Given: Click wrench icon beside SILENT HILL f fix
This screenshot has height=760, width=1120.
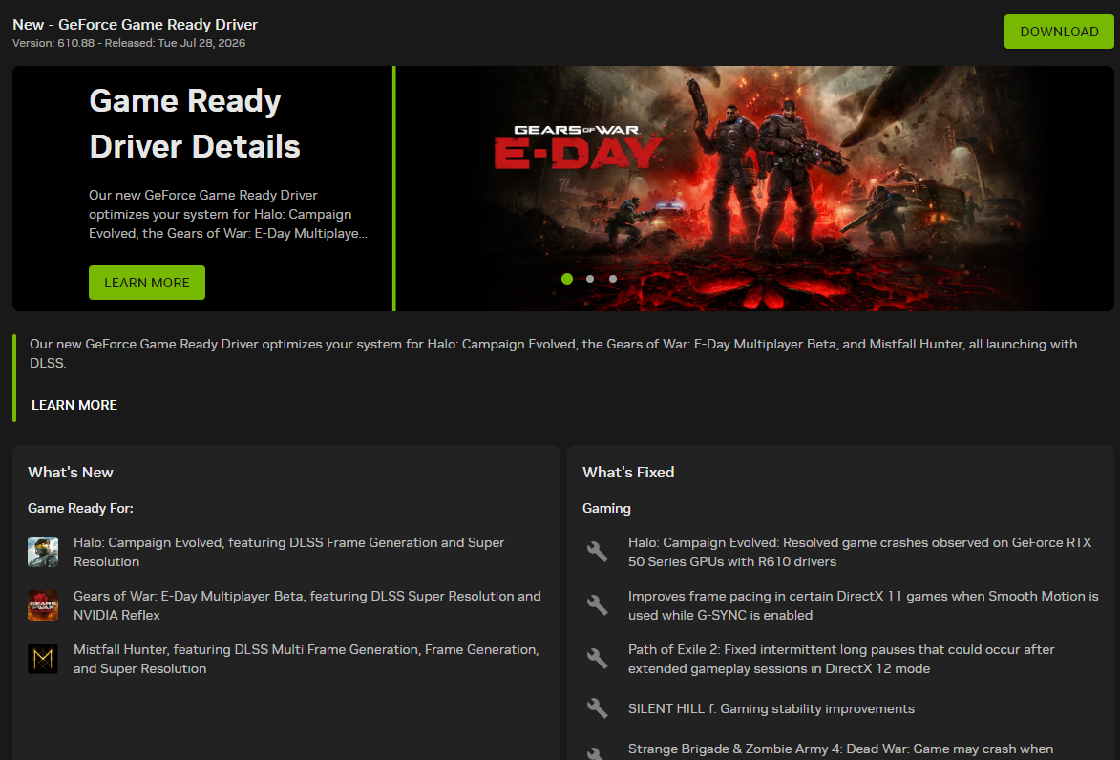Looking at the screenshot, I should coord(597,708).
